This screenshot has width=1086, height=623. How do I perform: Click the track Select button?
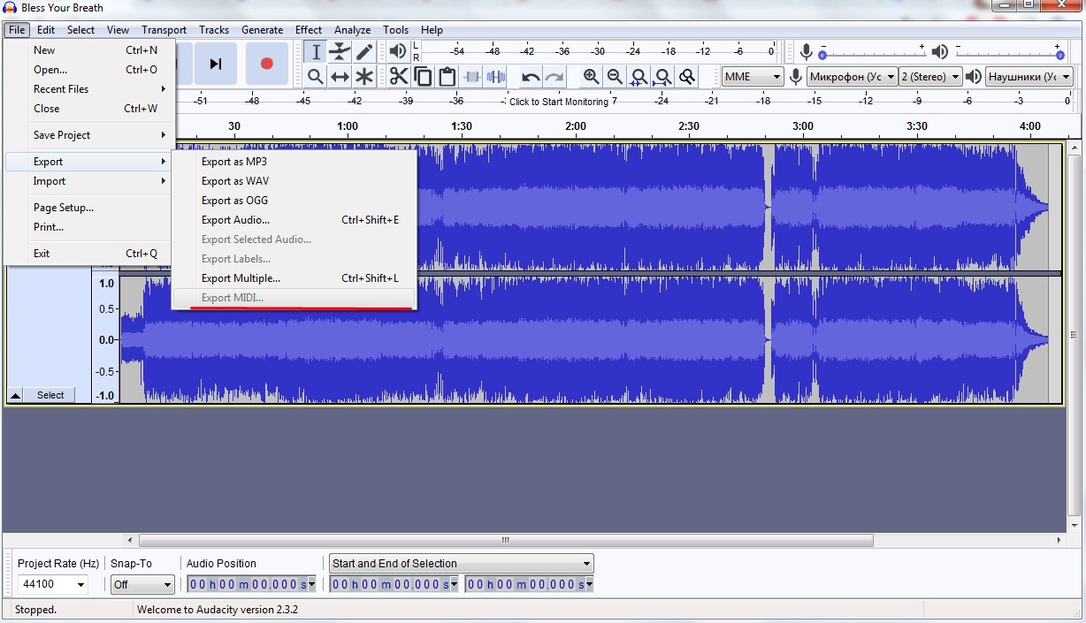pyautogui.click(x=50, y=395)
